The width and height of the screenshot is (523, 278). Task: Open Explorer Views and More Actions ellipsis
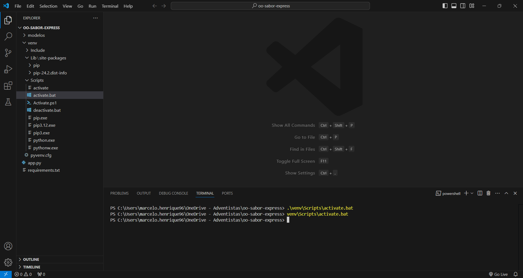coord(95,18)
